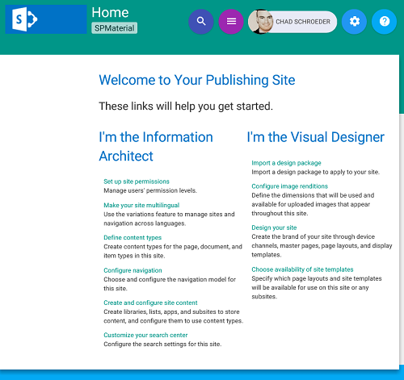Open Make your site multilingual link
Image resolution: width=404 pixels, height=380 pixels.
coord(141,205)
